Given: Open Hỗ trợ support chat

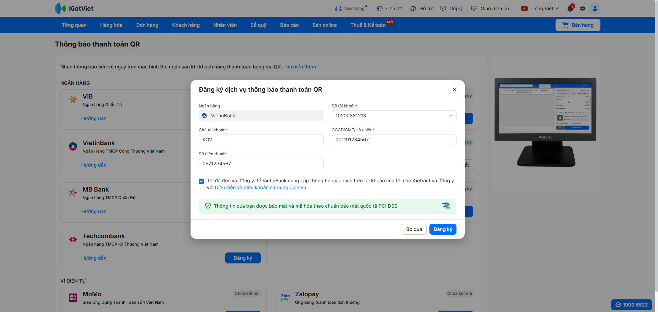Looking at the screenshot, I should pos(422,9).
